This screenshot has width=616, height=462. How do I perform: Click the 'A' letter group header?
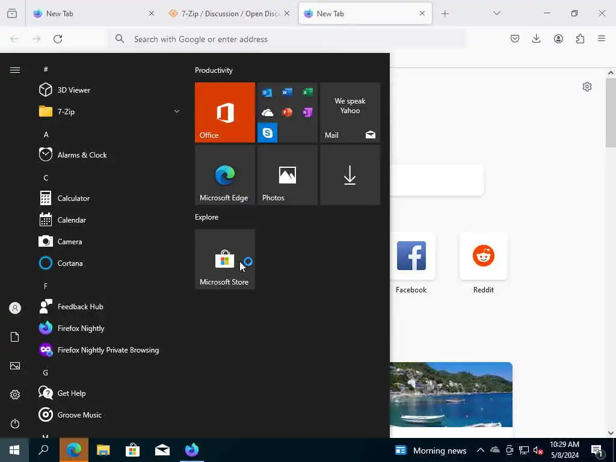pyautogui.click(x=46, y=134)
